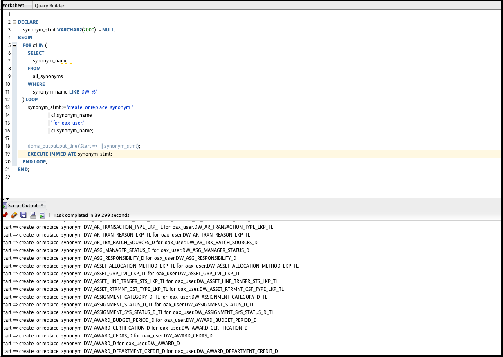Collapse the DECLARE block fold marker
The height and width of the screenshot is (357, 503).
(x=15, y=22)
